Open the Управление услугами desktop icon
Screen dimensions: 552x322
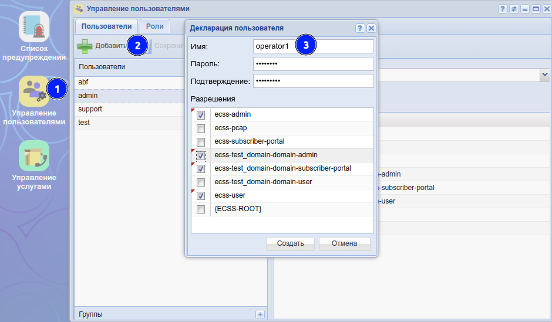tap(34, 156)
